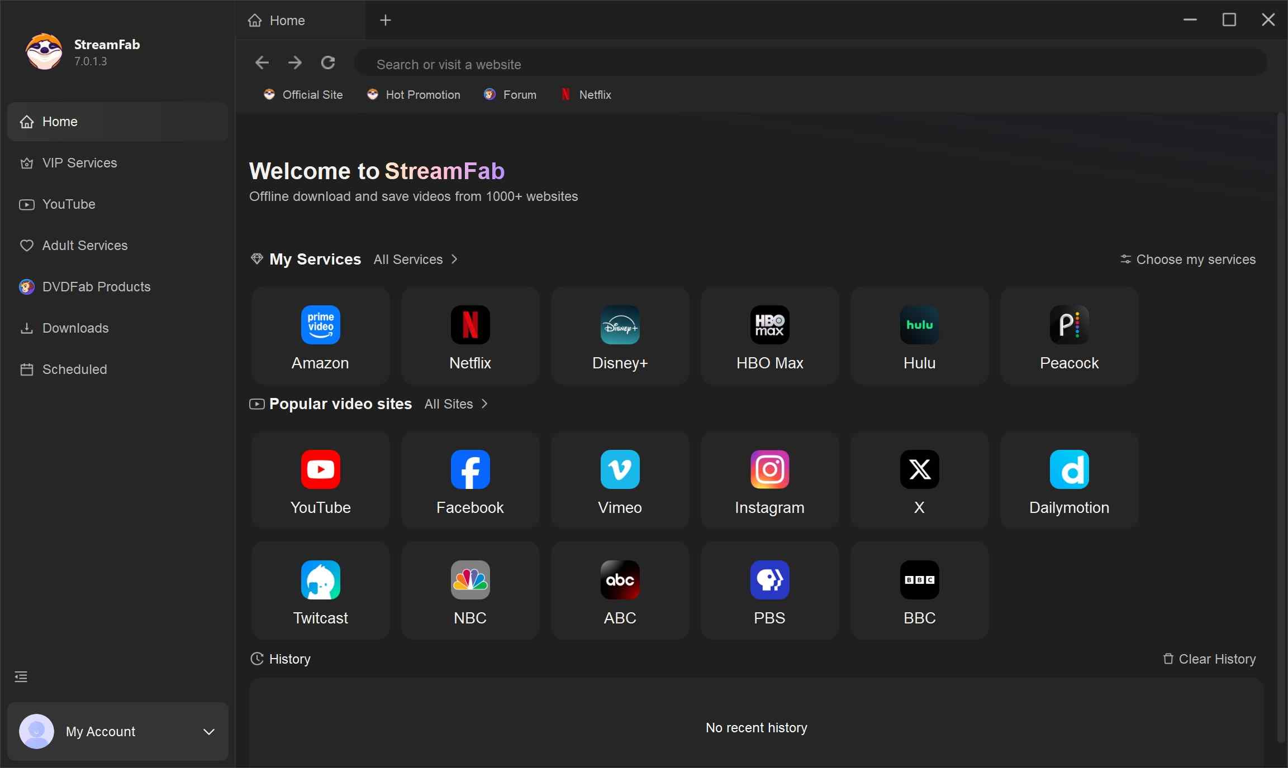Open the Downloads section
Viewport: 1288px width, 768px height.
click(75, 328)
